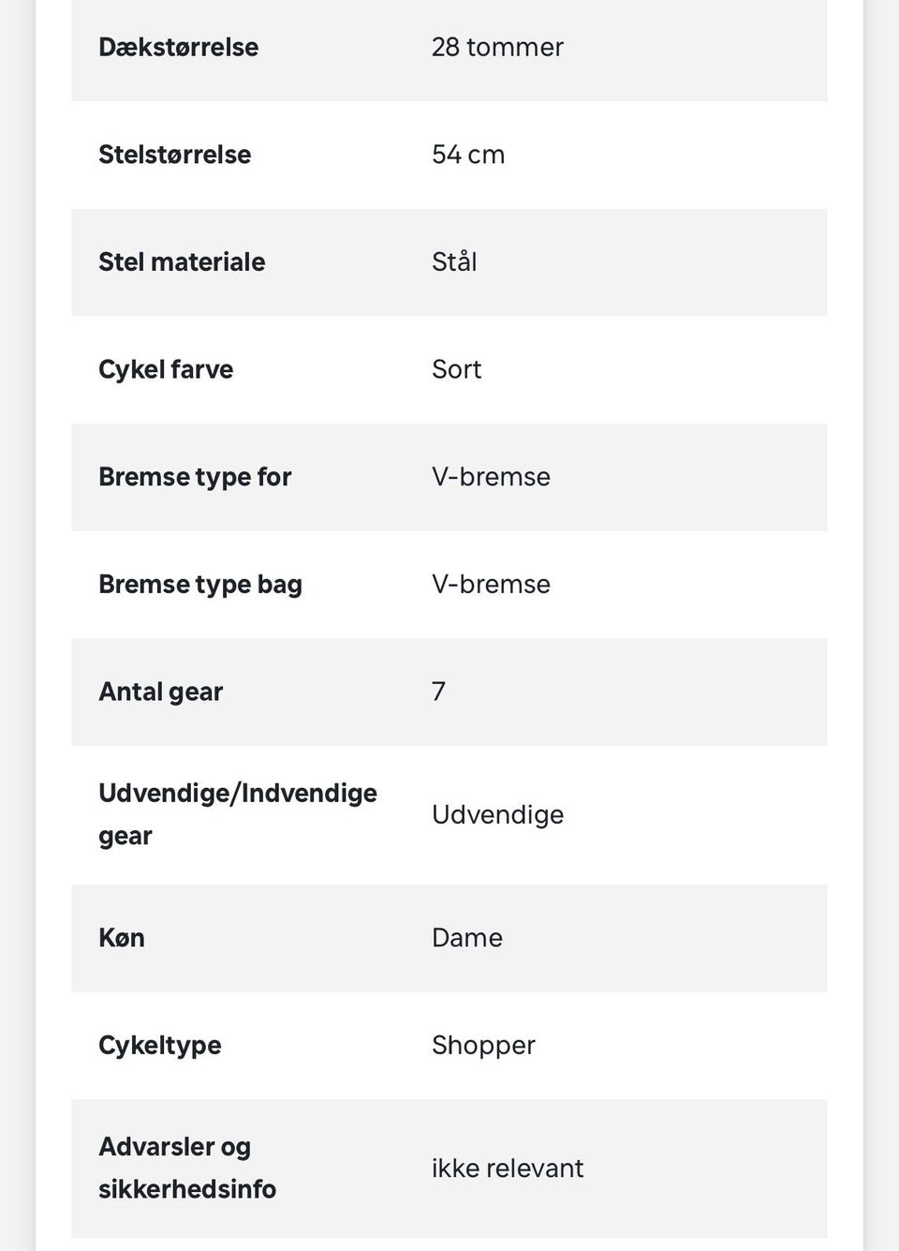899x1251 pixels.
Task: Select the gear count value '7'
Action: pyautogui.click(x=438, y=692)
